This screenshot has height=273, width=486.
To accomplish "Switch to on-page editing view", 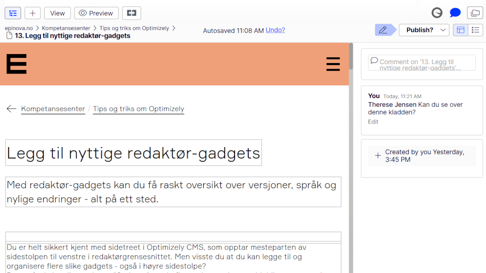I will pyautogui.click(x=460, y=30).
